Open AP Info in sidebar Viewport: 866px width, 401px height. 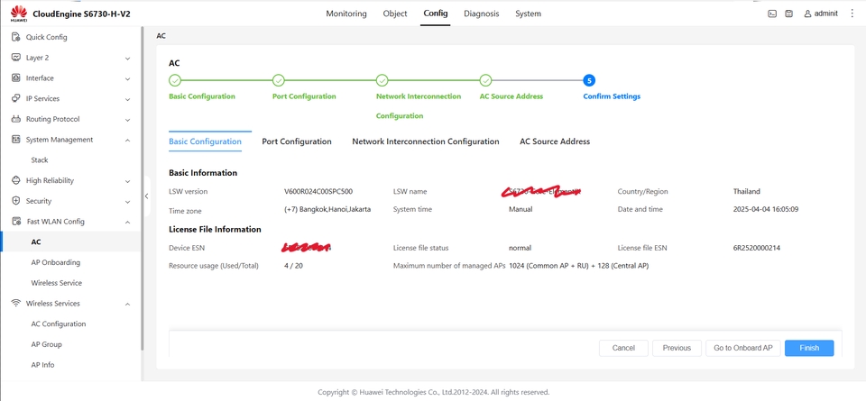point(42,365)
